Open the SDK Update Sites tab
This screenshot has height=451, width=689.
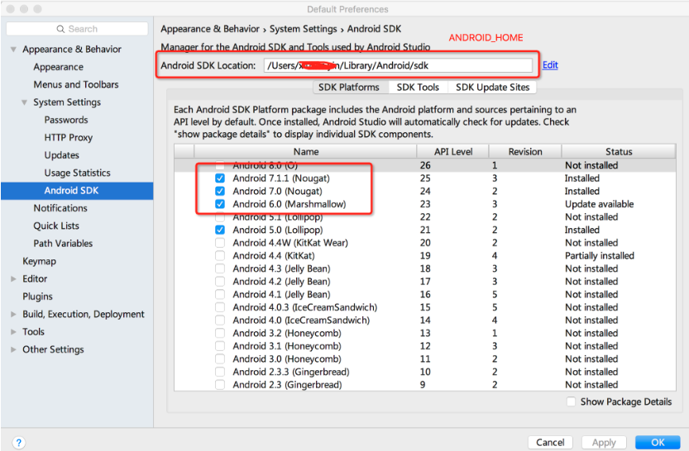coord(492,88)
